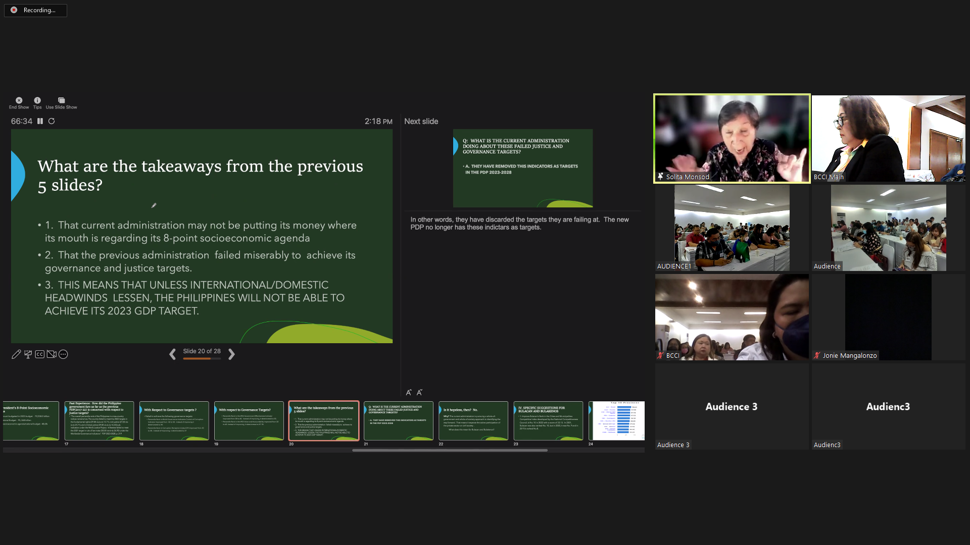The width and height of the screenshot is (970, 545).
Task: Go to previous slide arrow
Action: click(x=172, y=354)
